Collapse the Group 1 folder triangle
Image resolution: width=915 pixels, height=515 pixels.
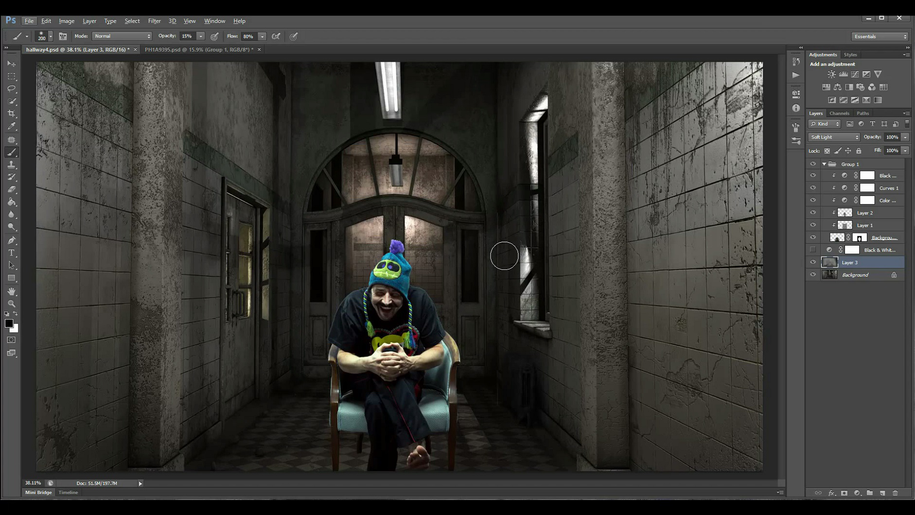click(824, 164)
